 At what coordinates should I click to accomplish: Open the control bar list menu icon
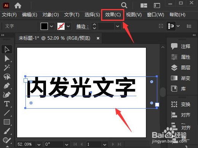tap(189, 26)
